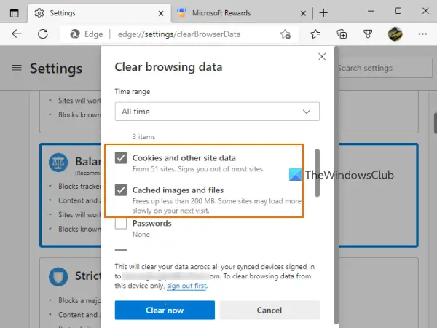Minimize the Edge window
Image resolution: width=437 pixels, height=328 pixels.
pos(371,11)
